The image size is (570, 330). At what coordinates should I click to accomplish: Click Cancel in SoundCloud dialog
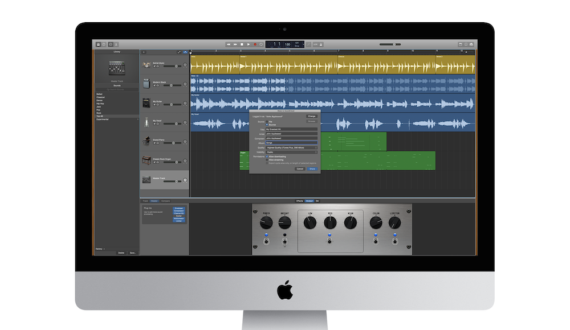click(x=299, y=169)
